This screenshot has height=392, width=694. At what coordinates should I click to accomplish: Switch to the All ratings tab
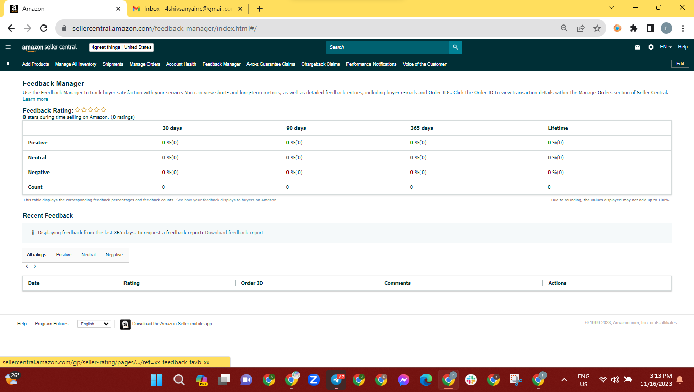(37, 255)
